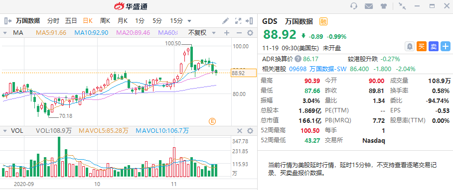The width and height of the screenshot is (453, 190).
Task: Click the 华盛通 logo
Action: coord(131,6)
